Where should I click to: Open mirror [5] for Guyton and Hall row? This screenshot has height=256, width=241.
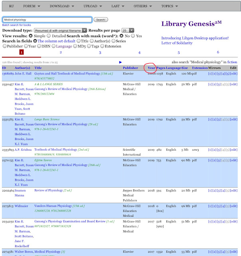(x=227, y=74)
